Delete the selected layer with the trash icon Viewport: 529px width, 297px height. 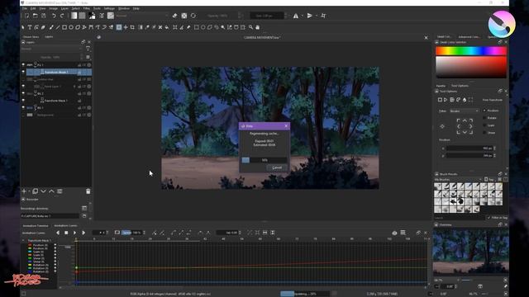click(x=88, y=191)
